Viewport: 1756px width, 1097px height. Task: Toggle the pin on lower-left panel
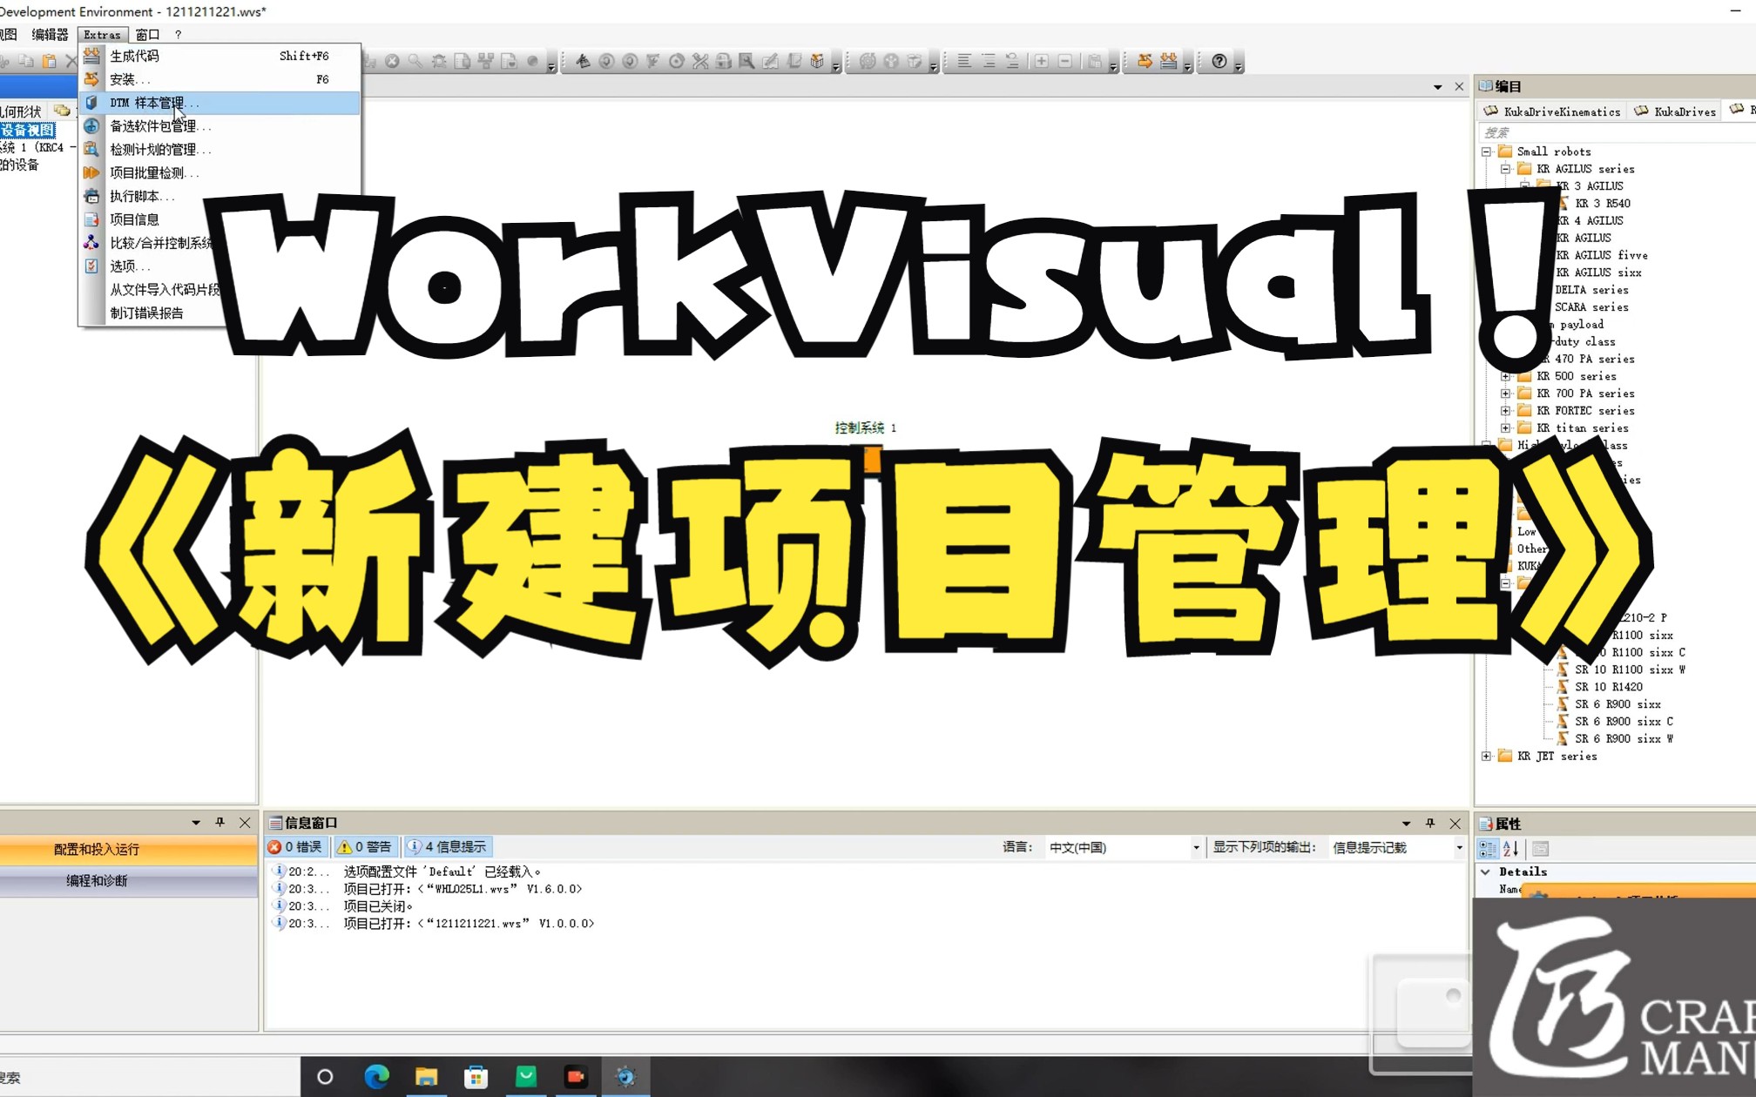(219, 823)
